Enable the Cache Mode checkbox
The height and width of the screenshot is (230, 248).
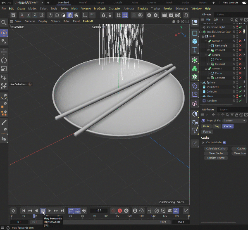tap(224, 142)
